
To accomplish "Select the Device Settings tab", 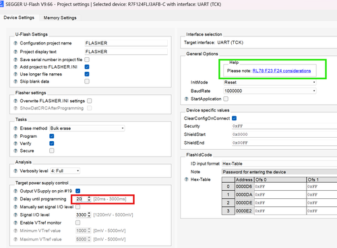I will (19, 17).
